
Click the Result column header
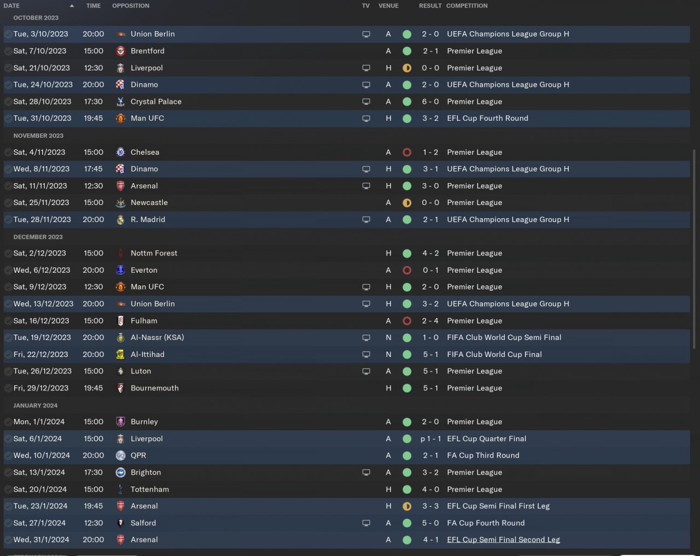(430, 6)
